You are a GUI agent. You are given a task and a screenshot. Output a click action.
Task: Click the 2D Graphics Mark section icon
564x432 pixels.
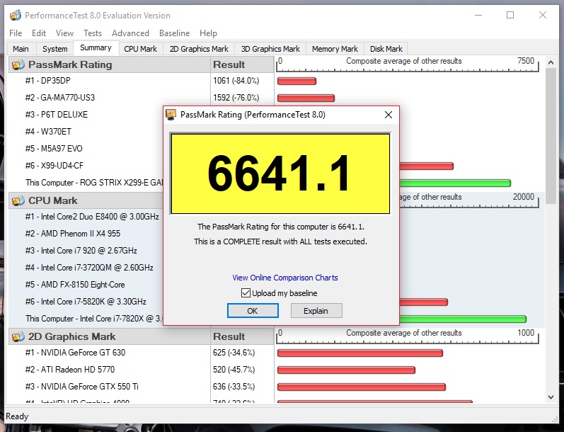(x=18, y=336)
